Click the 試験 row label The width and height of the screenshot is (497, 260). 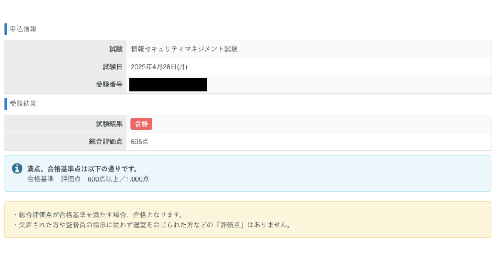(x=116, y=49)
